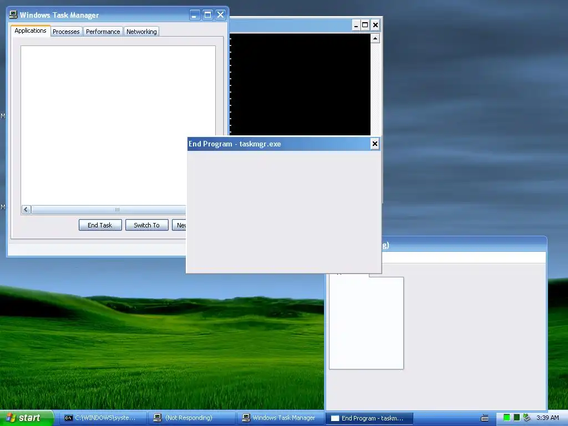Minimize the command prompt console window
568x426 pixels.
[x=356, y=25]
